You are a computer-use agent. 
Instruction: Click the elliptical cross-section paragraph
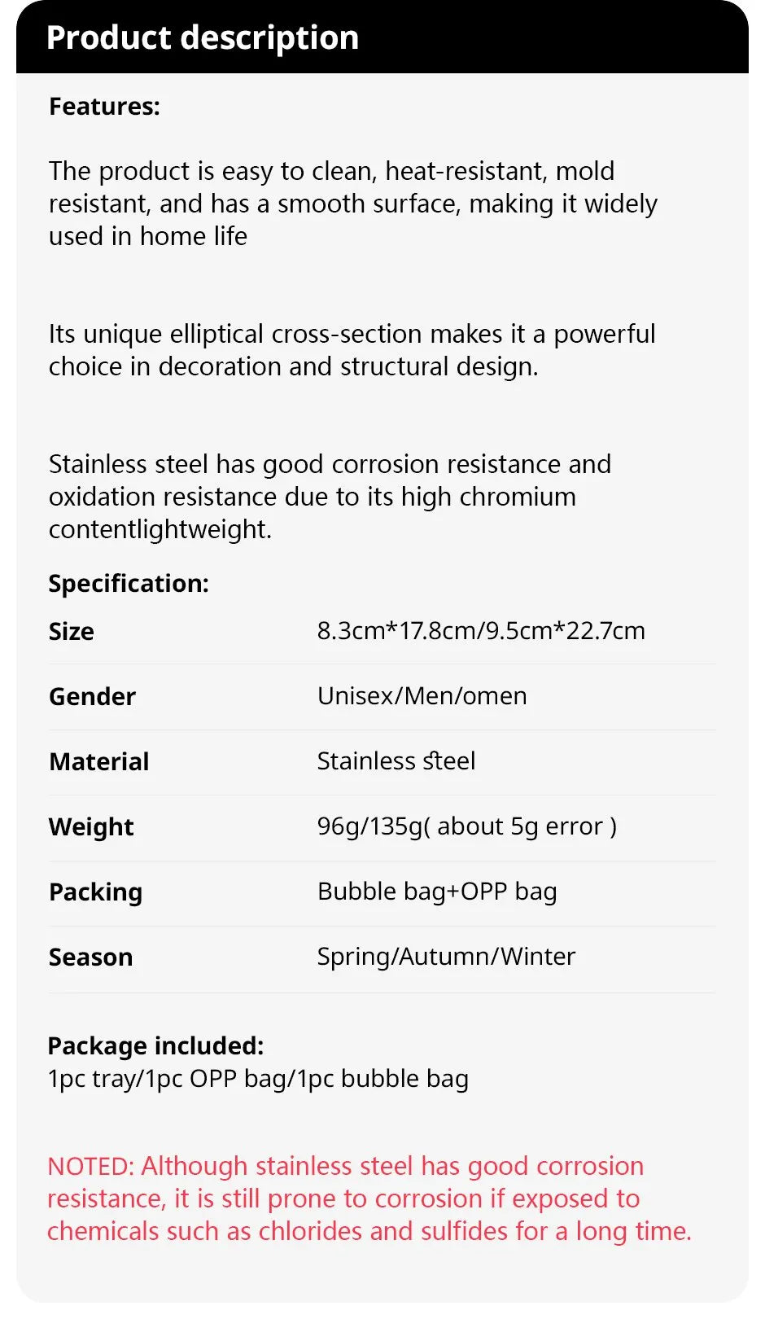point(352,350)
